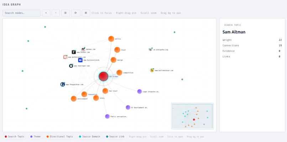The height and width of the screenshot is (142, 287).
Task: Select the red Sam Altman center node
Action: (x=103, y=76)
